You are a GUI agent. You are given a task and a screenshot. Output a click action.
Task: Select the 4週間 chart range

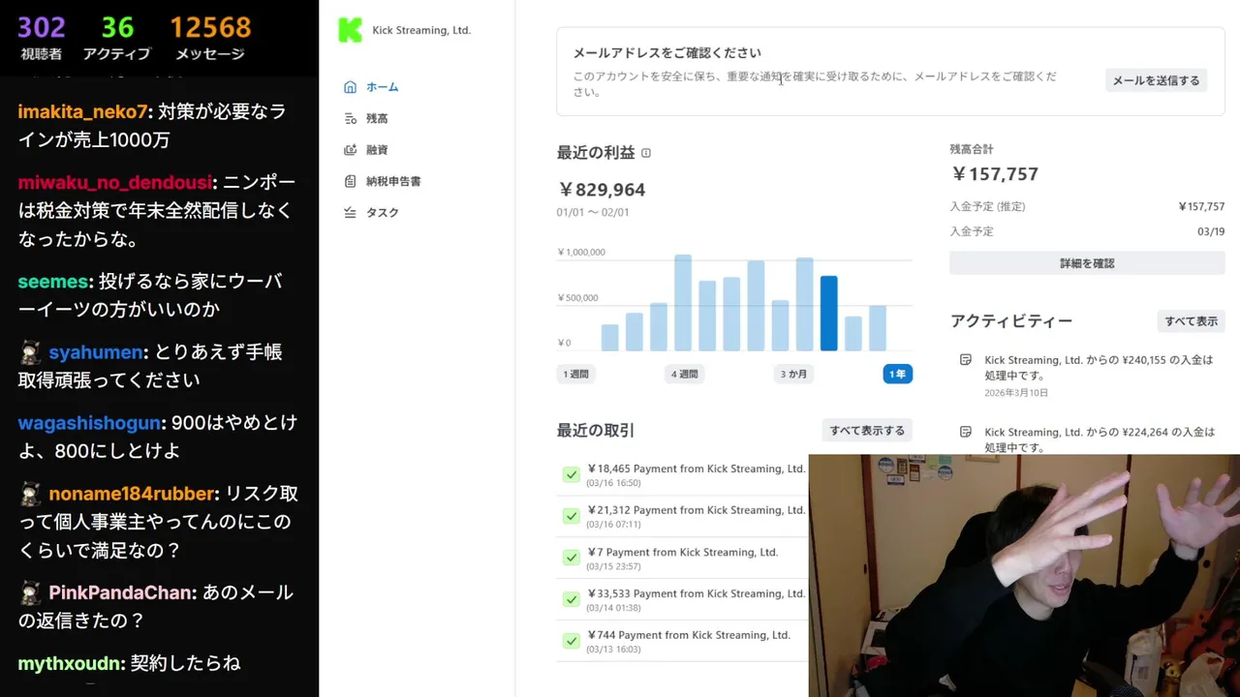[685, 374]
